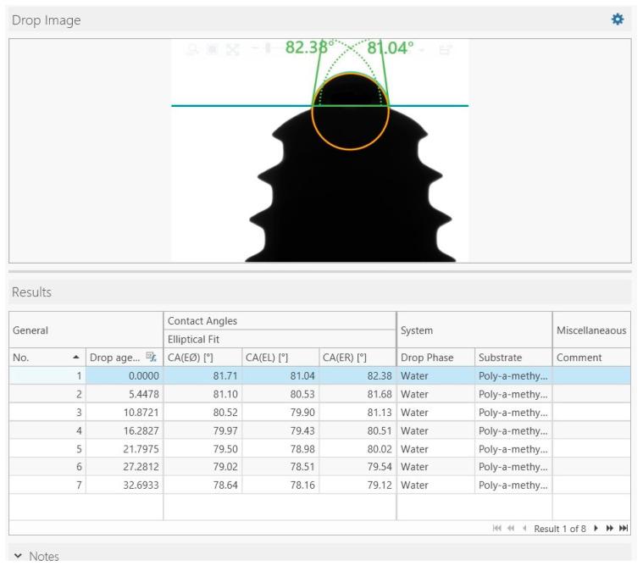Go to next result page arrow

pyautogui.click(x=596, y=529)
